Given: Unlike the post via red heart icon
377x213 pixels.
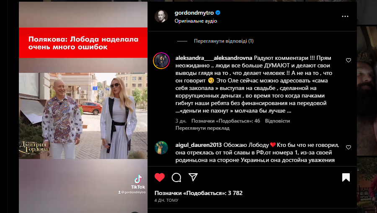Looking at the screenshot, I should 160,177.
